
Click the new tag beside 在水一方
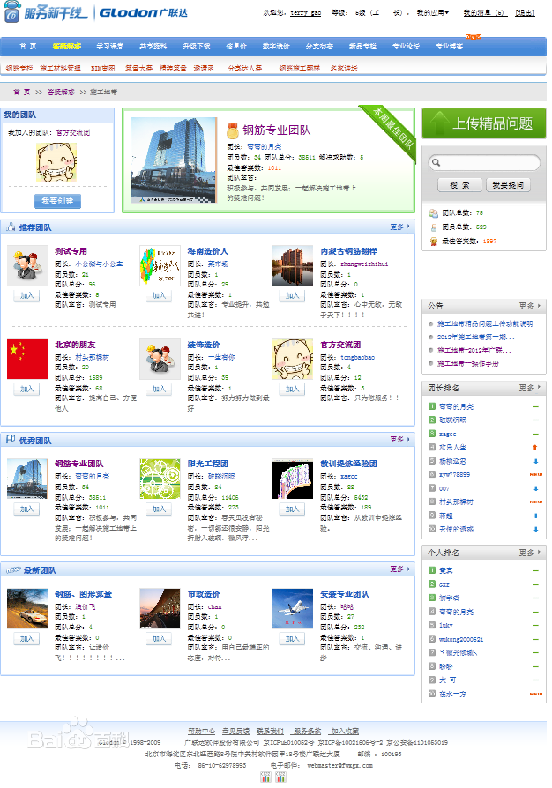(536, 694)
